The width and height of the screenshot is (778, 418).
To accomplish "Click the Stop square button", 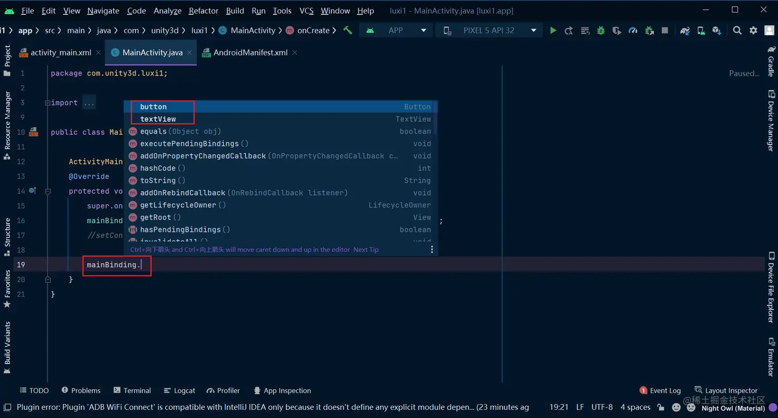I will [665, 30].
